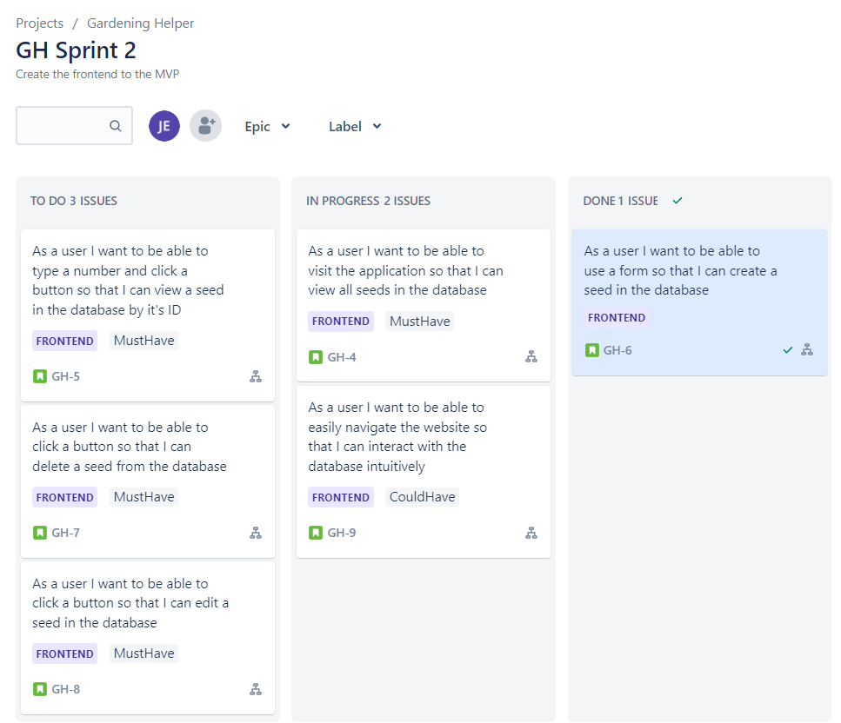Click the story type icon beside GH-7

pyautogui.click(x=40, y=533)
